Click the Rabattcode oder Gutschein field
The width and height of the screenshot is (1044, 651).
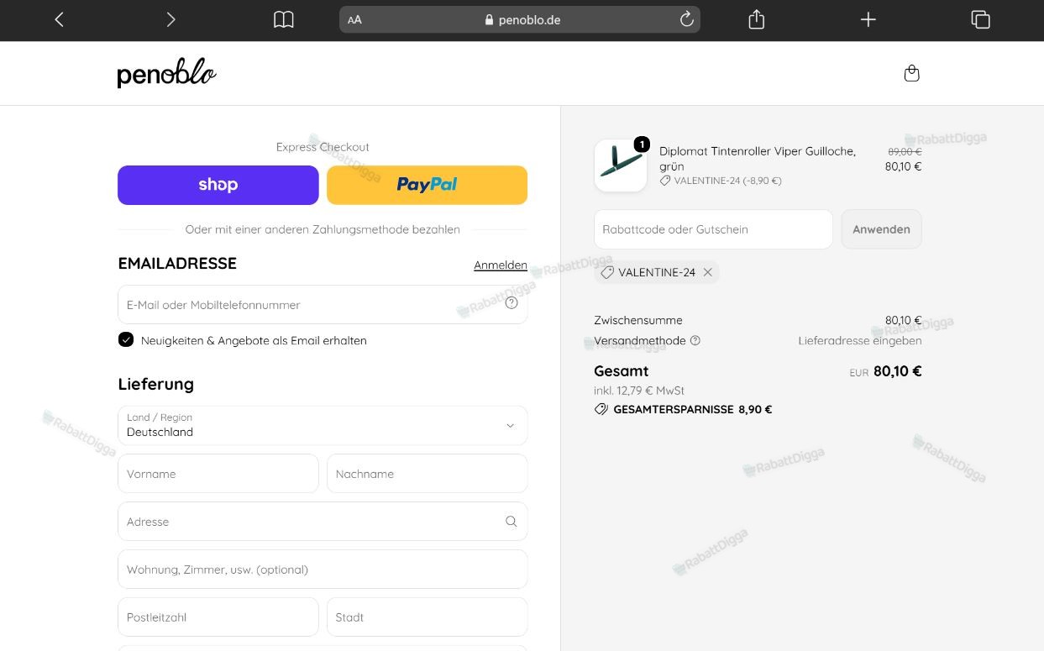(x=713, y=229)
